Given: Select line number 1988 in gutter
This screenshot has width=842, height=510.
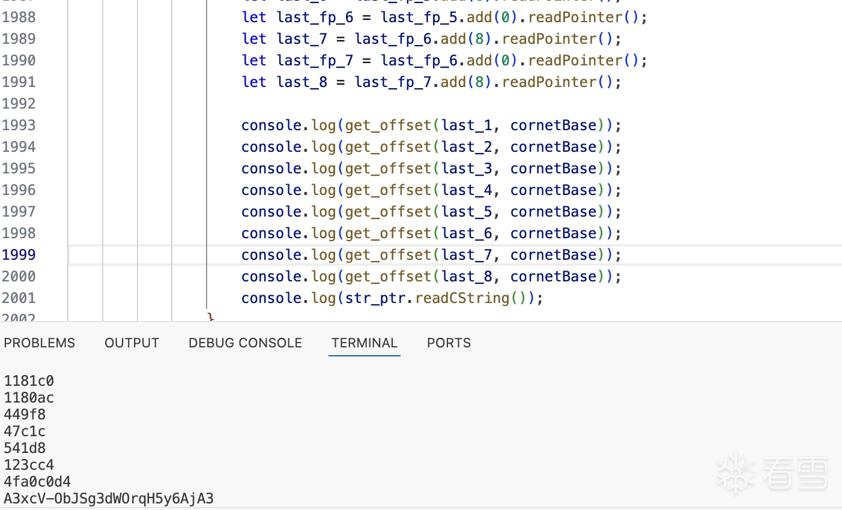Looking at the screenshot, I should 19,17.
